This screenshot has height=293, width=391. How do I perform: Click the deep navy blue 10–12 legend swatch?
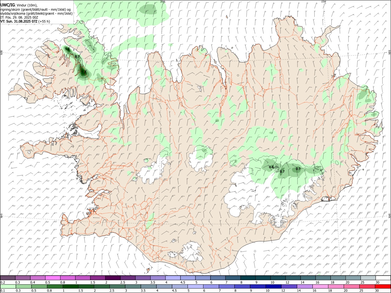click(273, 287)
